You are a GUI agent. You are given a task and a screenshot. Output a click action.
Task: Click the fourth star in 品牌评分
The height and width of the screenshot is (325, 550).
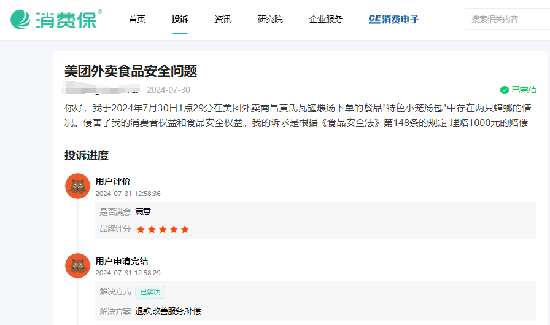click(x=174, y=230)
